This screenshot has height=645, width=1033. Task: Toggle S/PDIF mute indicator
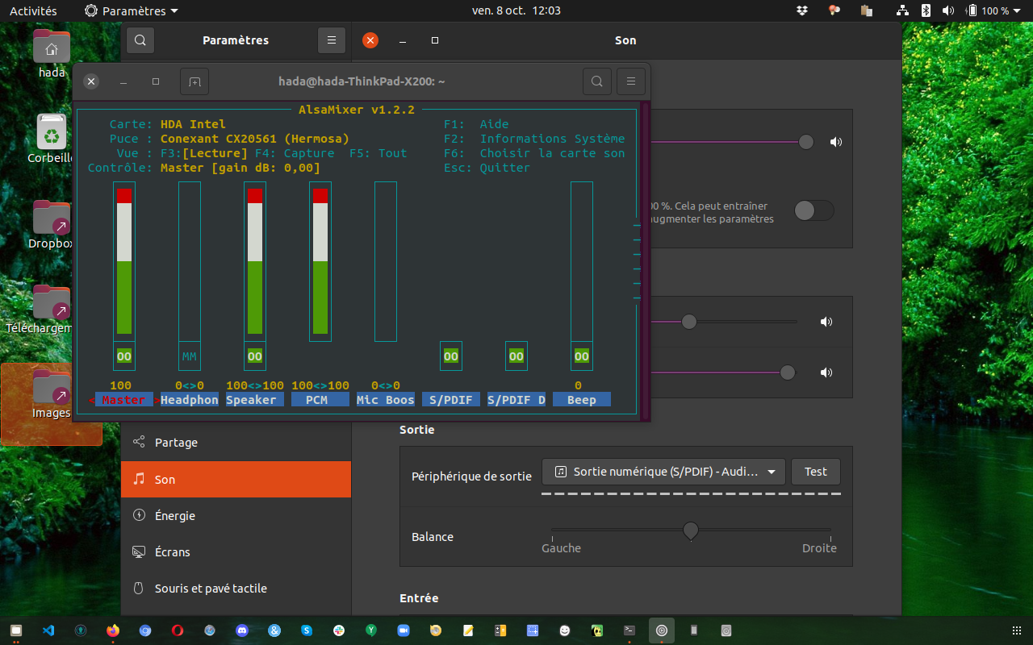[x=451, y=356]
